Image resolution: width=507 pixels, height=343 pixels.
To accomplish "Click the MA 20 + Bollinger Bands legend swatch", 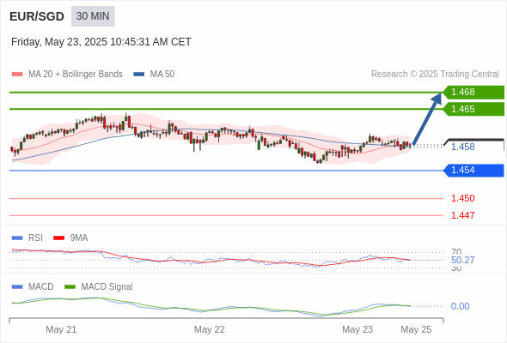I will tap(17, 75).
